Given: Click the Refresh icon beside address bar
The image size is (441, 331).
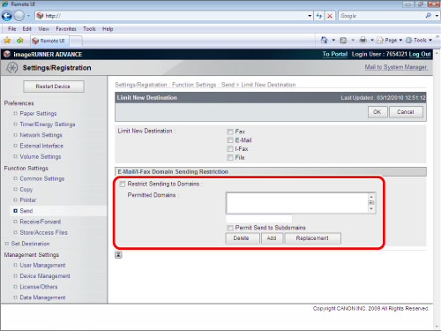Looking at the screenshot, I should coord(319,16).
